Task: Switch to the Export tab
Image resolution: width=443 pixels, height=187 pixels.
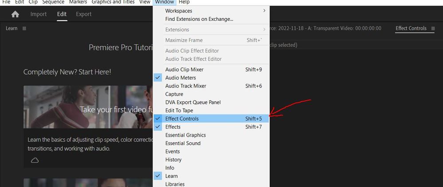Action: pyautogui.click(x=84, y=14)
